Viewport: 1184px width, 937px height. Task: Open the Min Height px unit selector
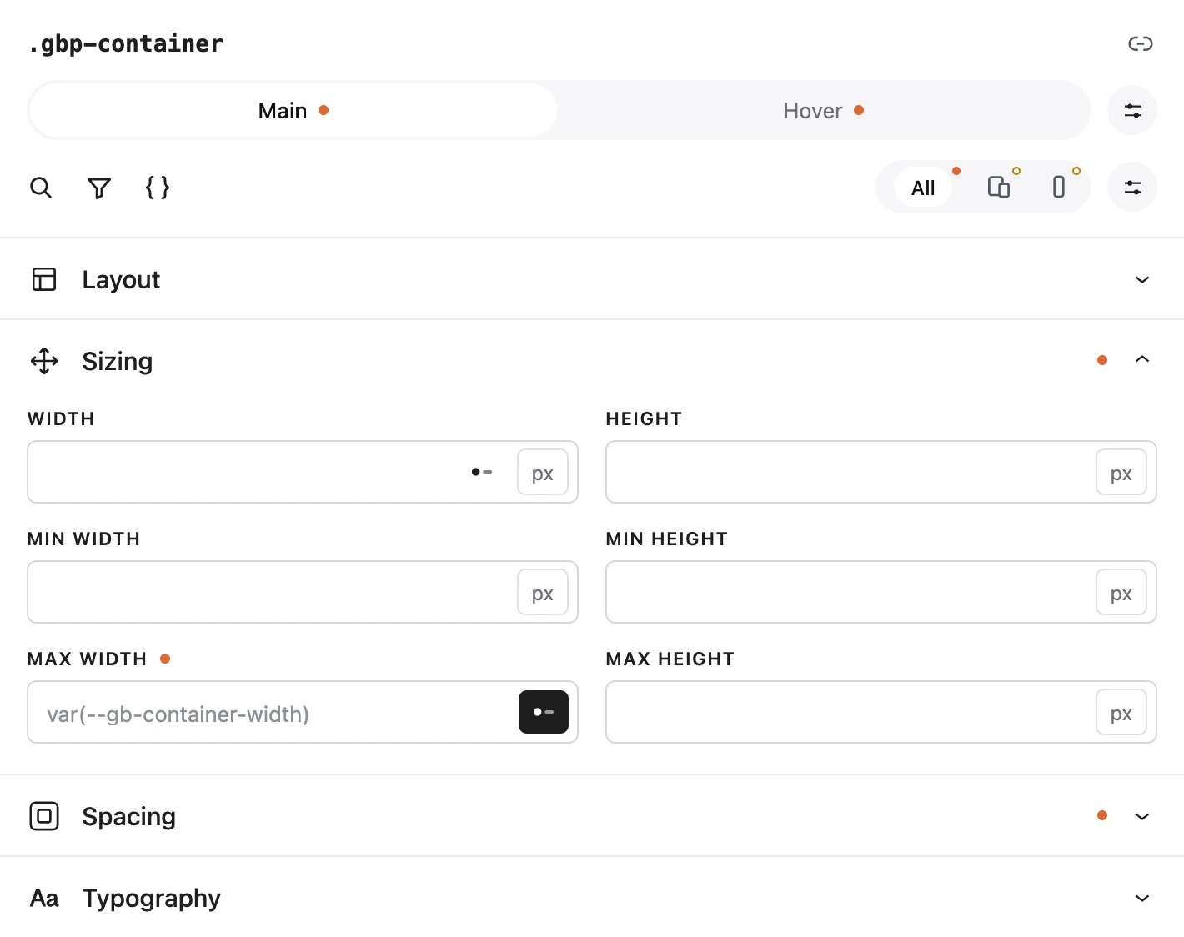[1121, 592]
